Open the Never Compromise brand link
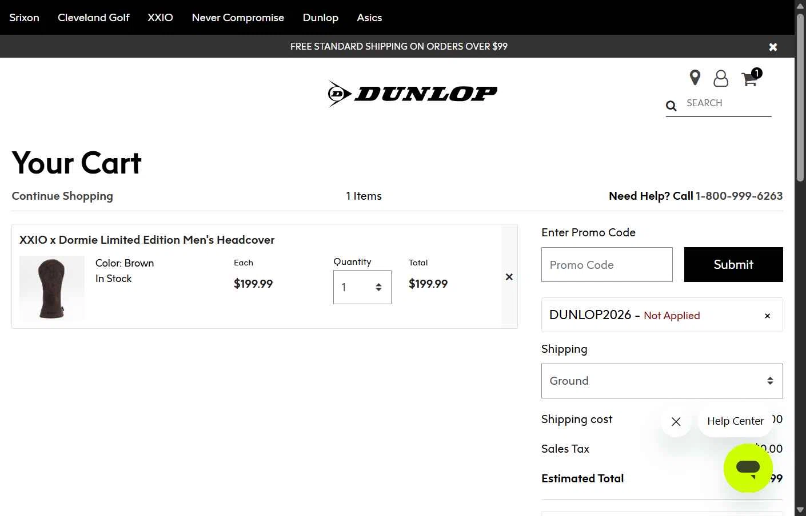806x516 pixels. 238,18
